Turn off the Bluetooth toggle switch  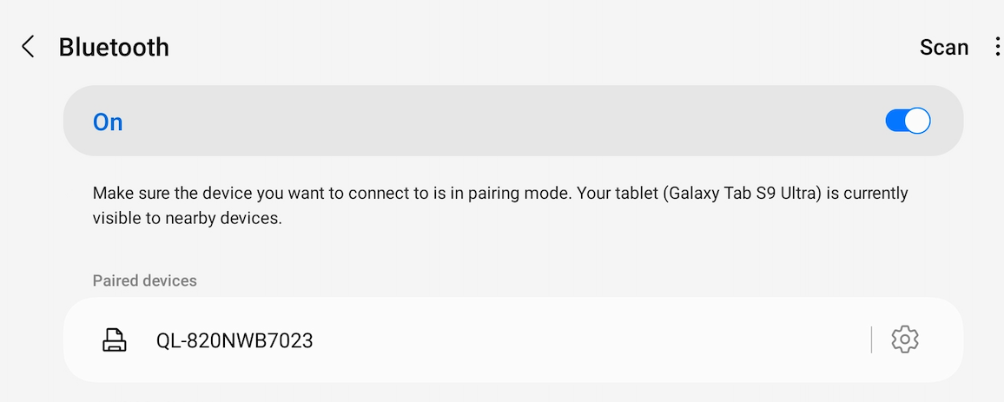coord(908,121)
